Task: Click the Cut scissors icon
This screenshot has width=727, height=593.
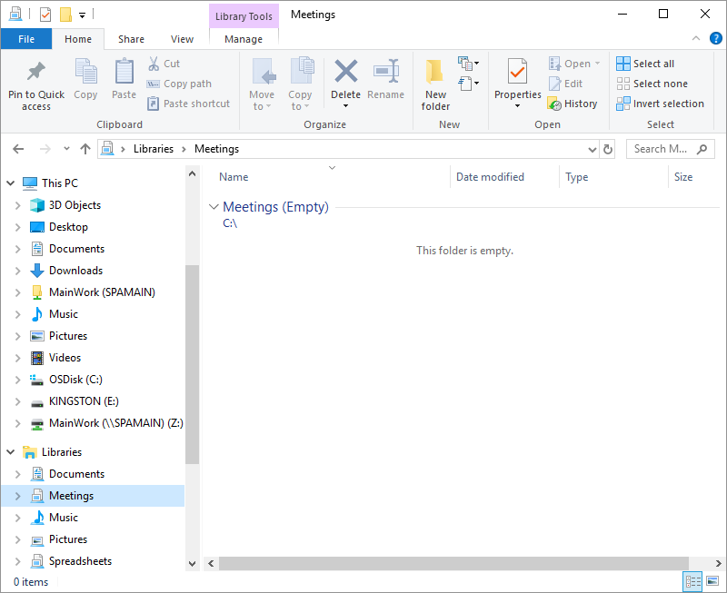Action: (154, 64)
